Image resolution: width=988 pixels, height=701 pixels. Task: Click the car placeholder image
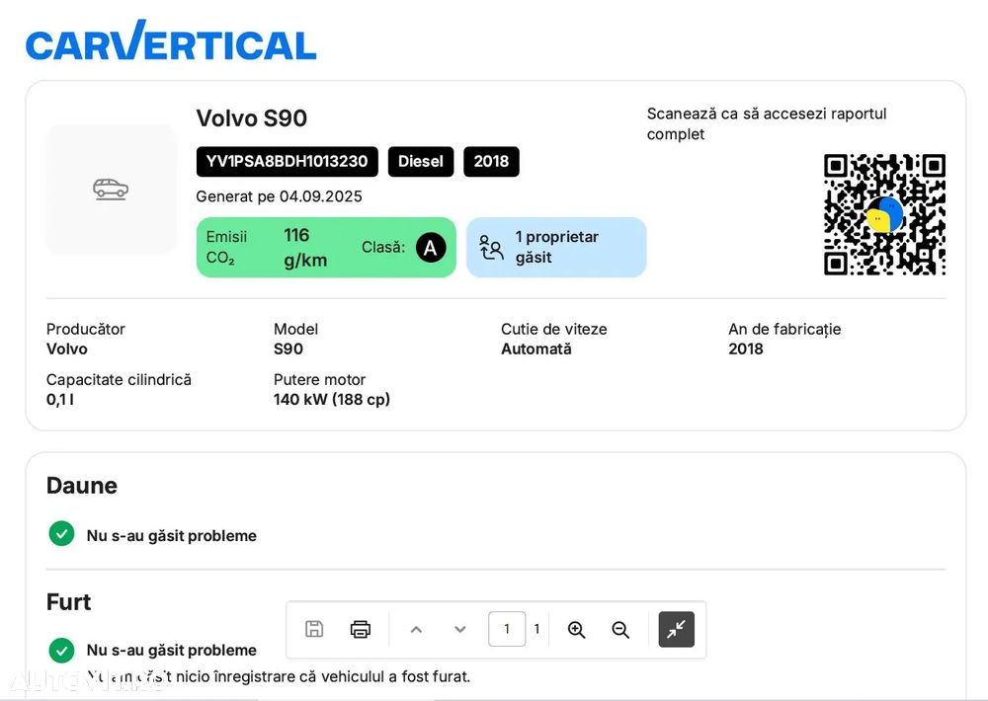[x=111, y=189]
